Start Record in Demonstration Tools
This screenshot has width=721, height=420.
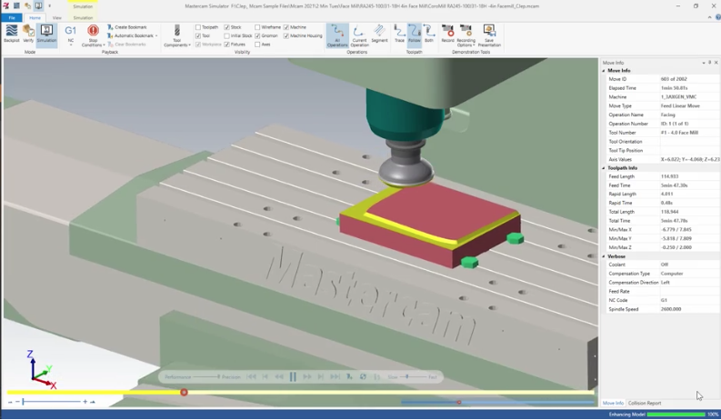447,35
